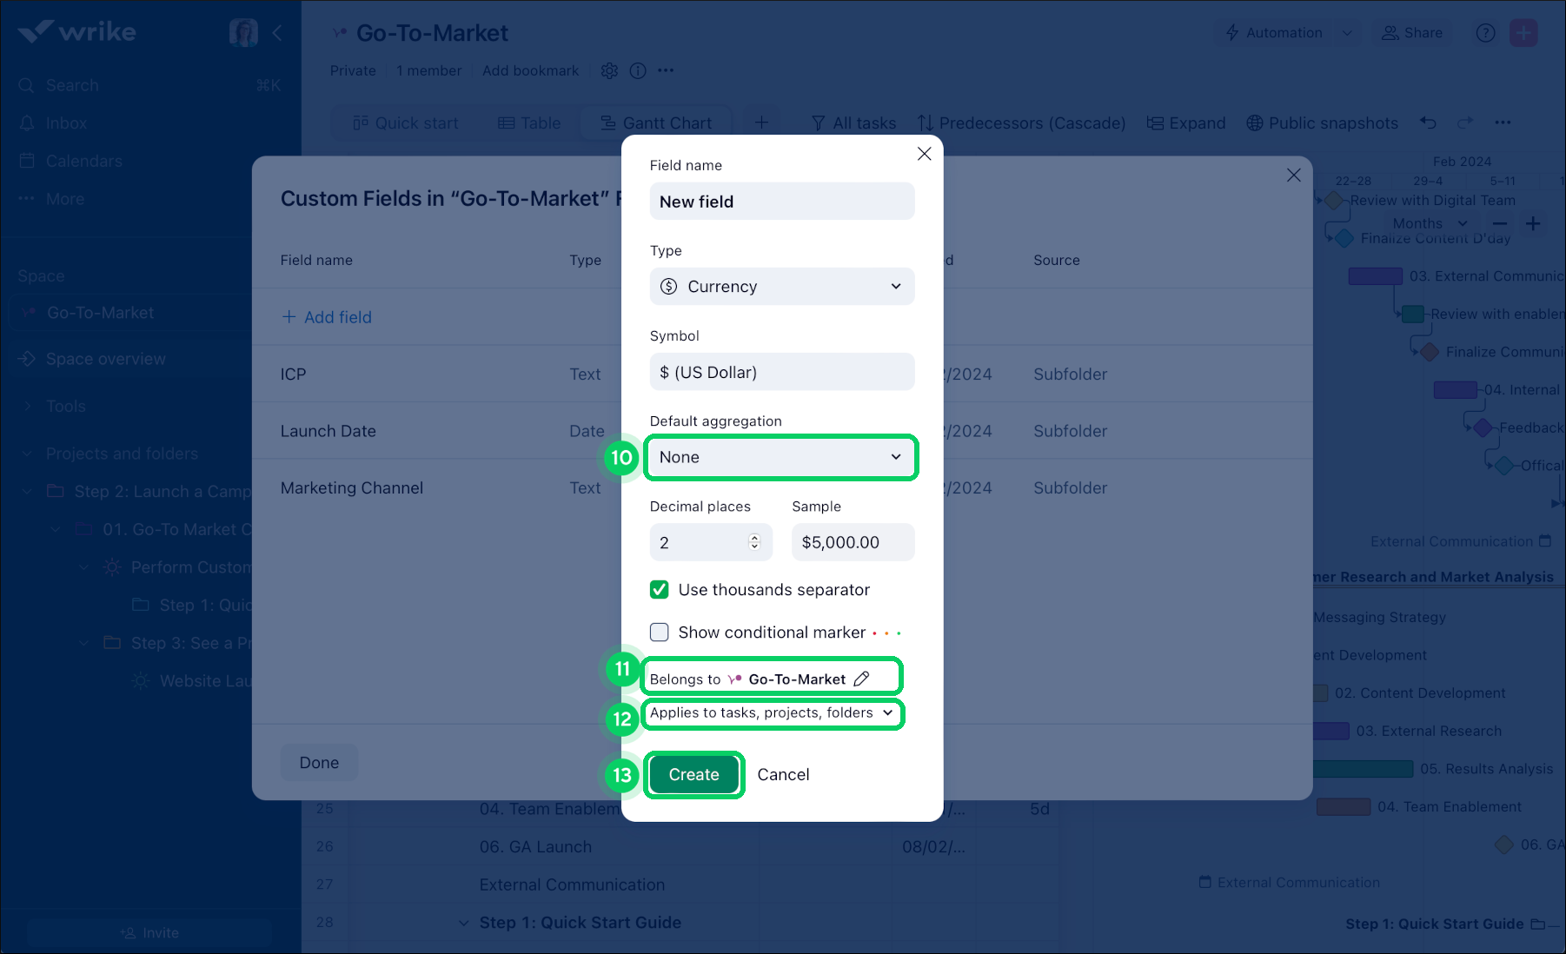Zoom in the Gantt timeline

coord(1533,223)
